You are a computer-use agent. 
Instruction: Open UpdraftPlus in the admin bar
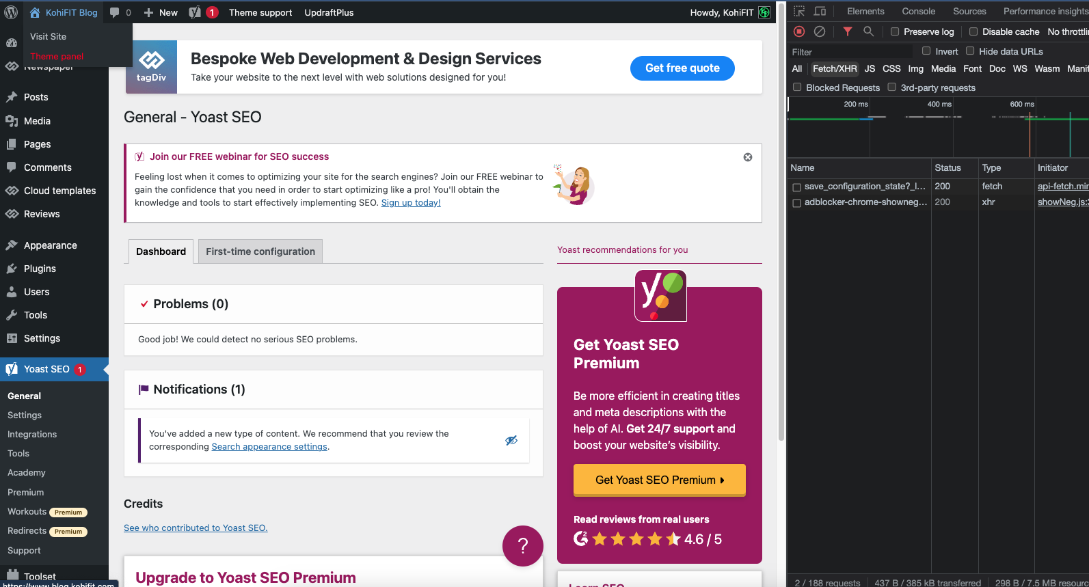(x=329, y=12)
